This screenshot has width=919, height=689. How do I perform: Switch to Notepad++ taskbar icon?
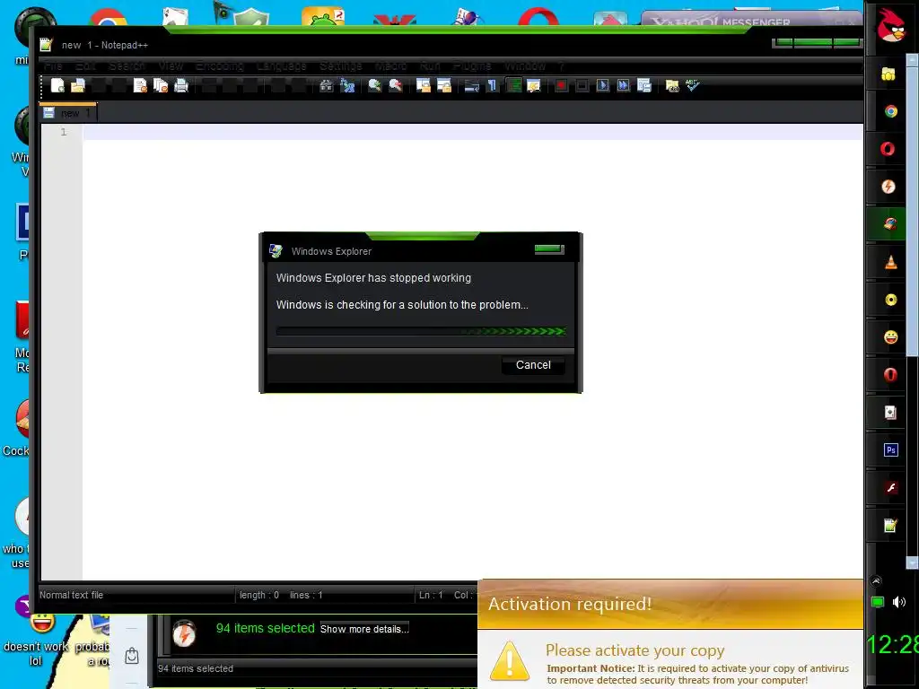[890, 525]
